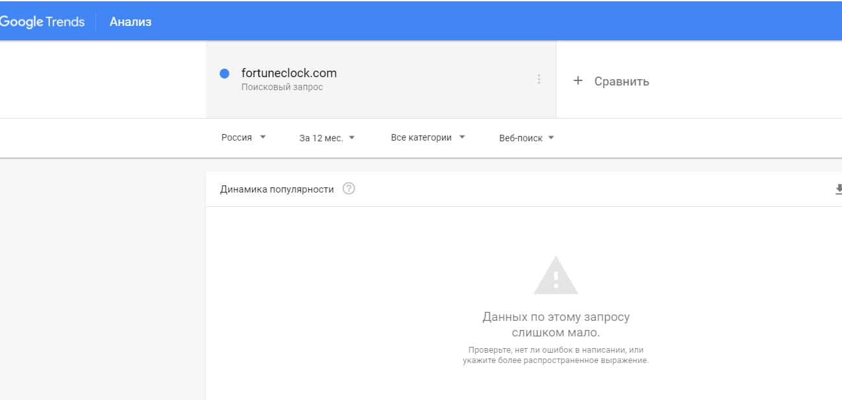
Task: Click the Сравнить label to add comparison
Action: (621, 82)
